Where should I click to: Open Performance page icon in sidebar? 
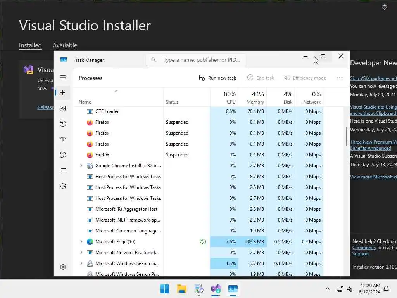coord(63,108)
